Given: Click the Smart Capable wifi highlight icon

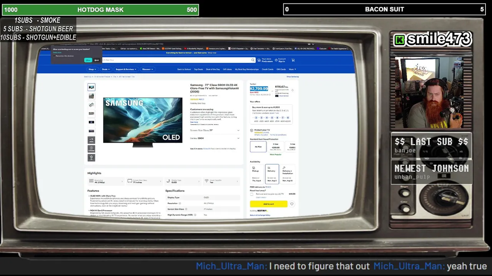Looking at the screenshot, I should (x=206, y=181).
